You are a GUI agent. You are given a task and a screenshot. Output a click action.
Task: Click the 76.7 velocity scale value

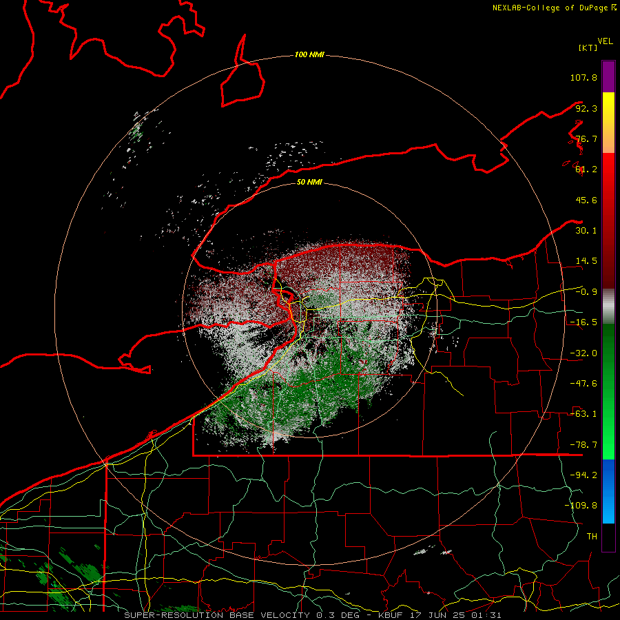(586, 138)
